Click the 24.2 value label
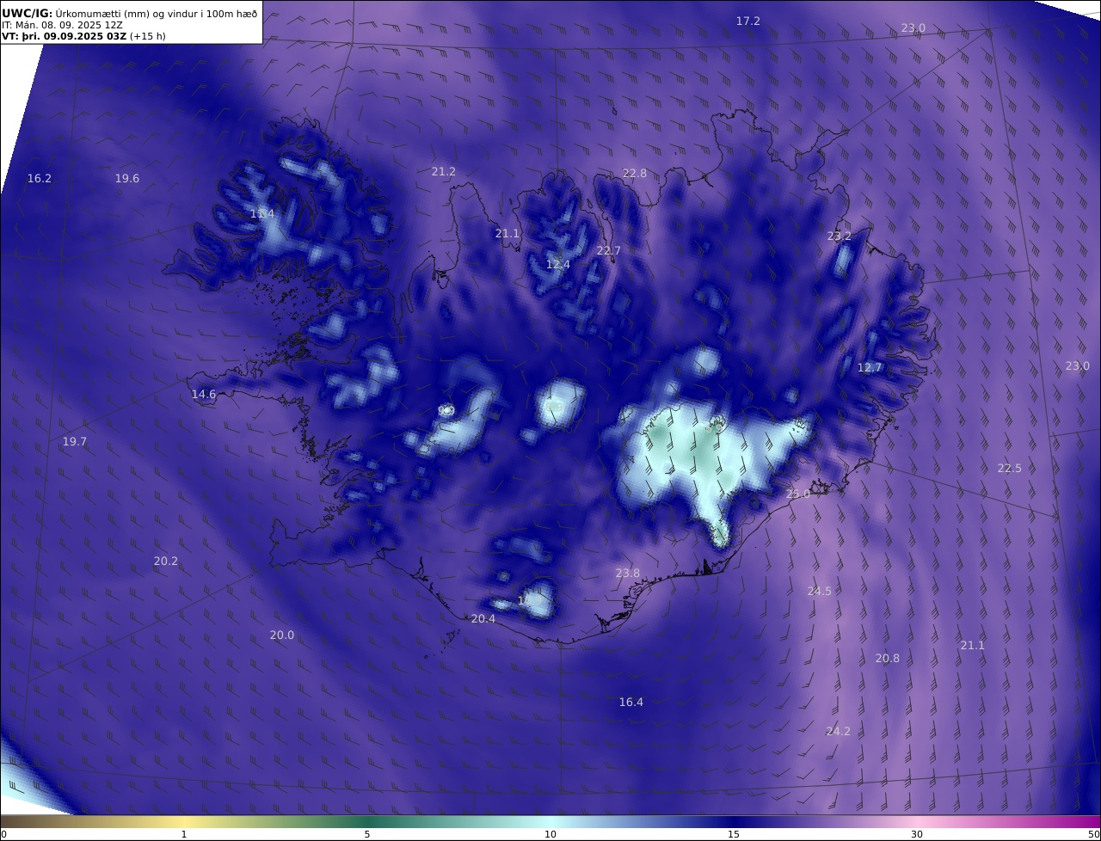The image size is (1101, 841). pyautogui.click(x=839, y=731)
